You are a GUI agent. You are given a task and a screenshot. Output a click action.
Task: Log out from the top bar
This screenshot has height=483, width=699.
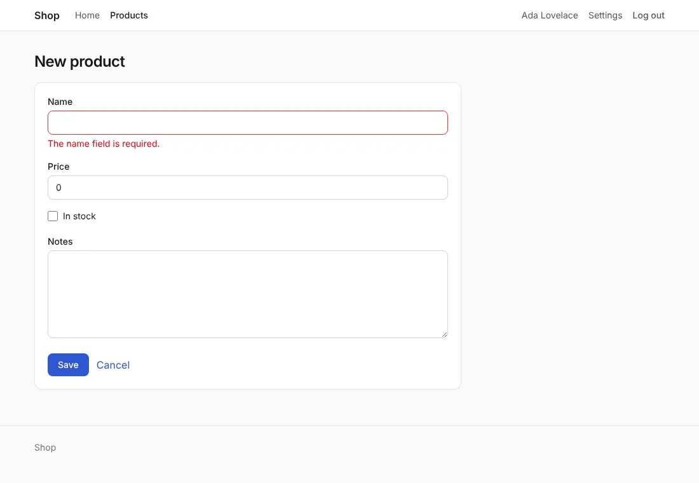[648, 16]
